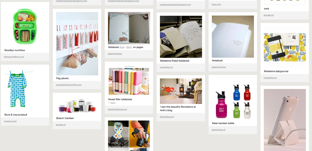Visit the studiostationery.nl source link

tap(117, 110)
